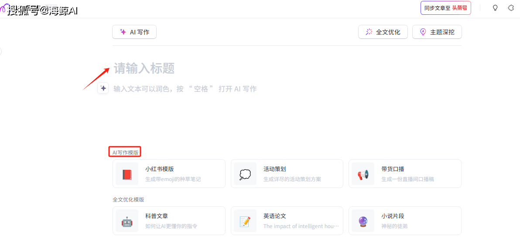The width and height of the screenshot is (520, 249).
Task: Click the sparkle icon beside the text body
Action: click(x=103, y=88)
